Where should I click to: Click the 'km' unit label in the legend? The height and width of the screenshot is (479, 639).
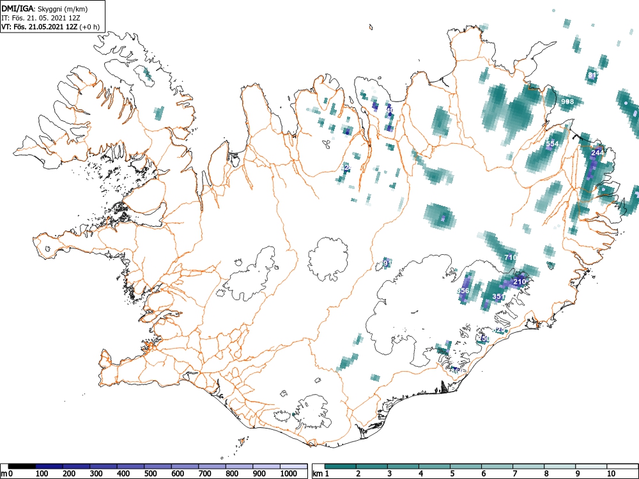(318, 474)
